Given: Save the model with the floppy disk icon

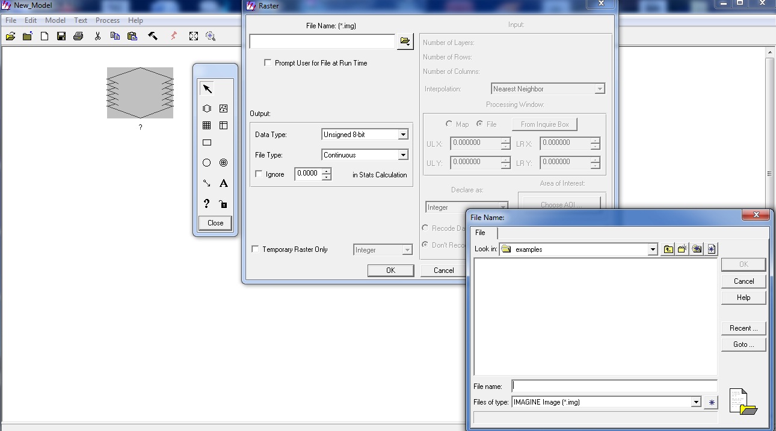Looking at the screenshot, I should point(61,36).
